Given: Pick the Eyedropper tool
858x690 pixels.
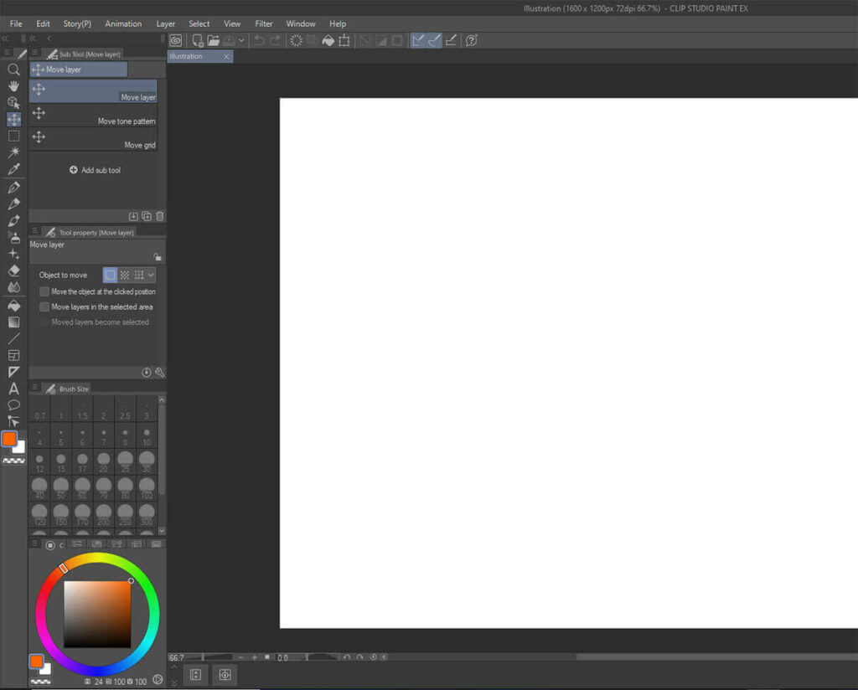Looking at the screenshot, I should pos(13,168).
